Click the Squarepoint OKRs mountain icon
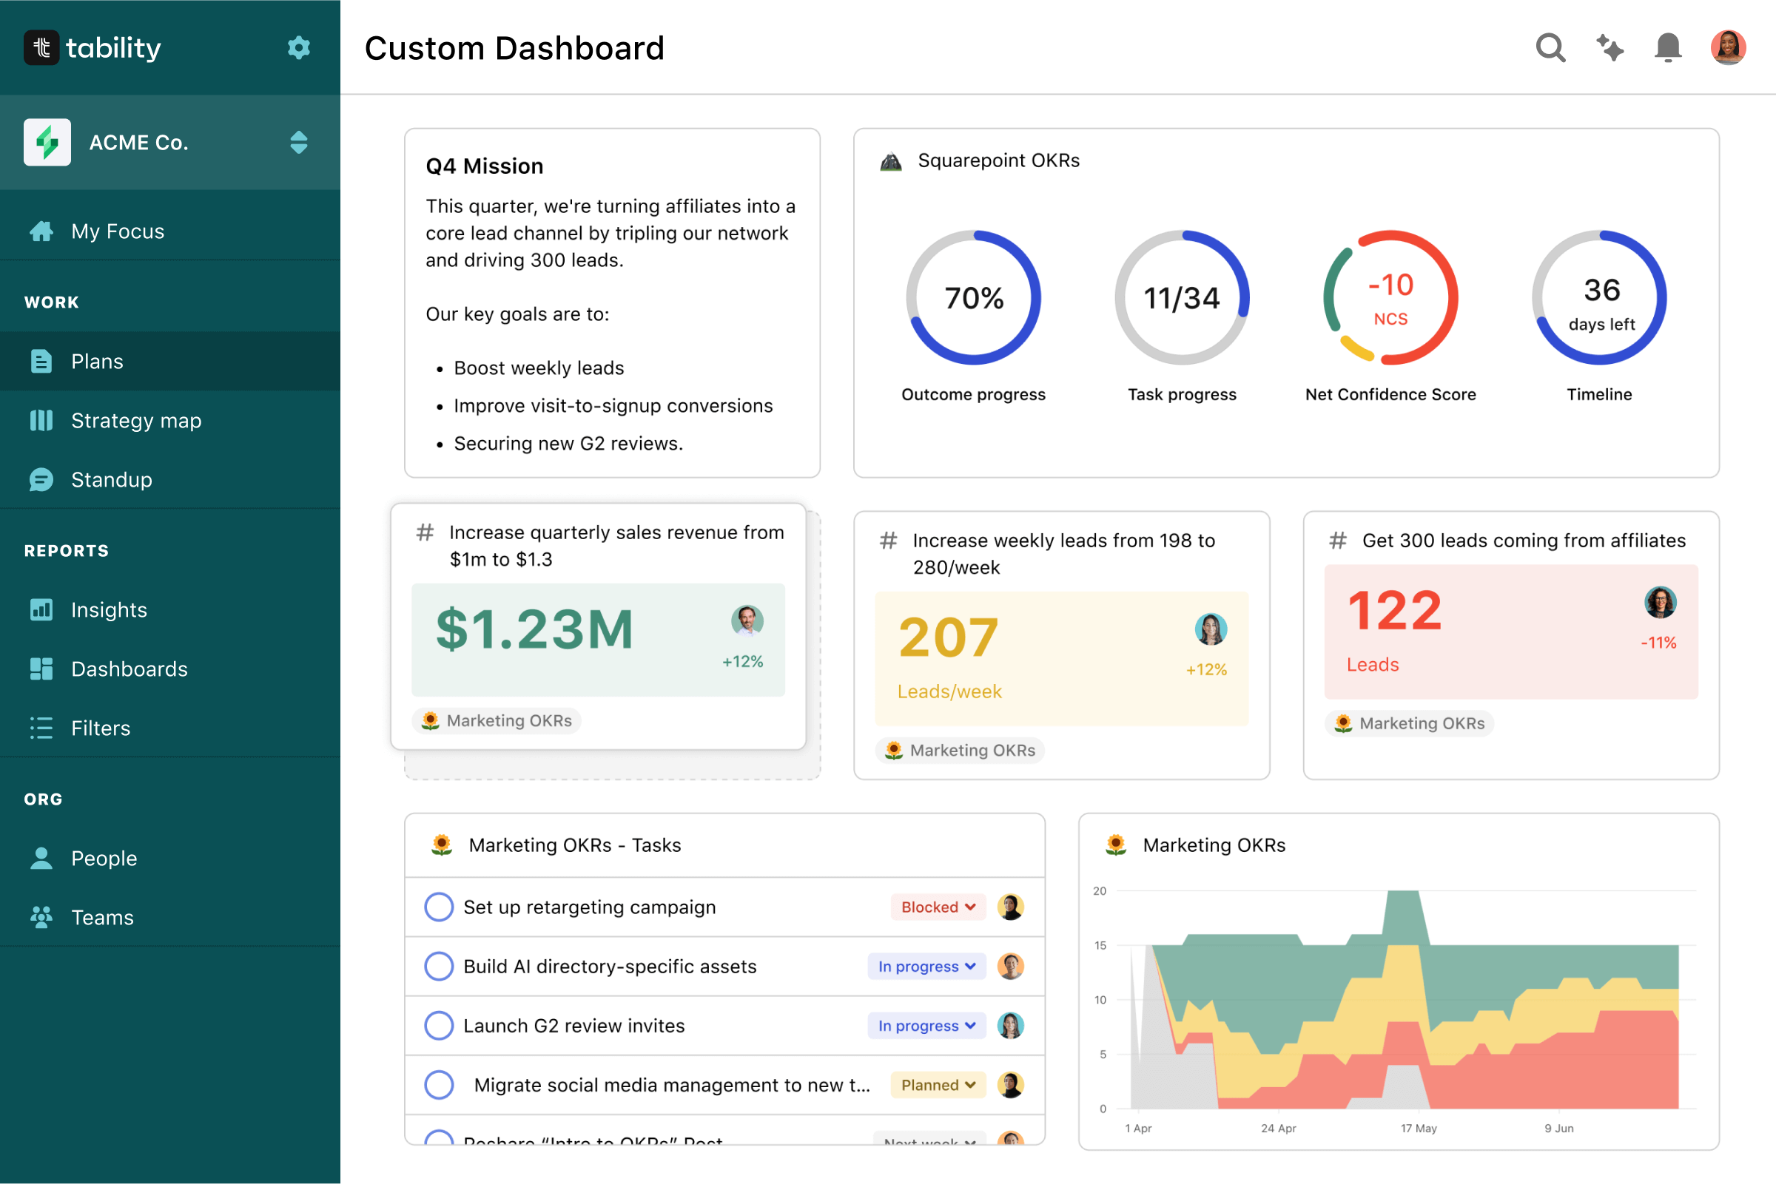Screen dimensions: 1776x1184 (891, 160)
